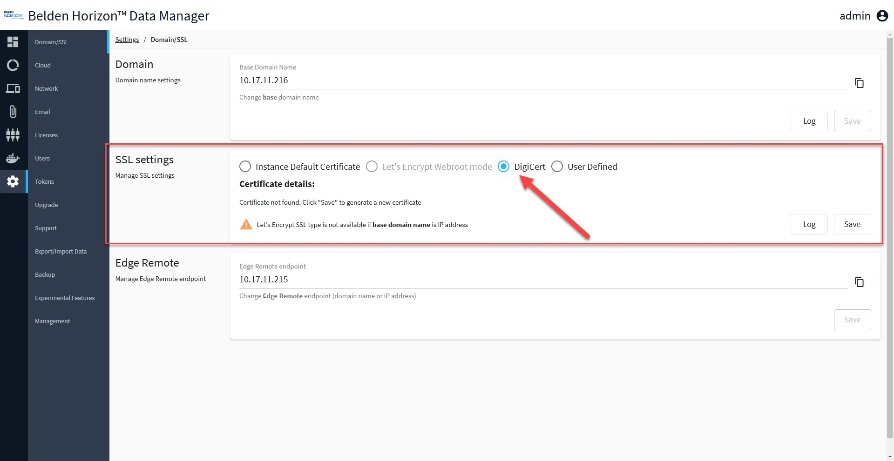This screenshot has height=461, width=894.
Task: Click the vertical page scrollbar
Action: pos(890,238)
